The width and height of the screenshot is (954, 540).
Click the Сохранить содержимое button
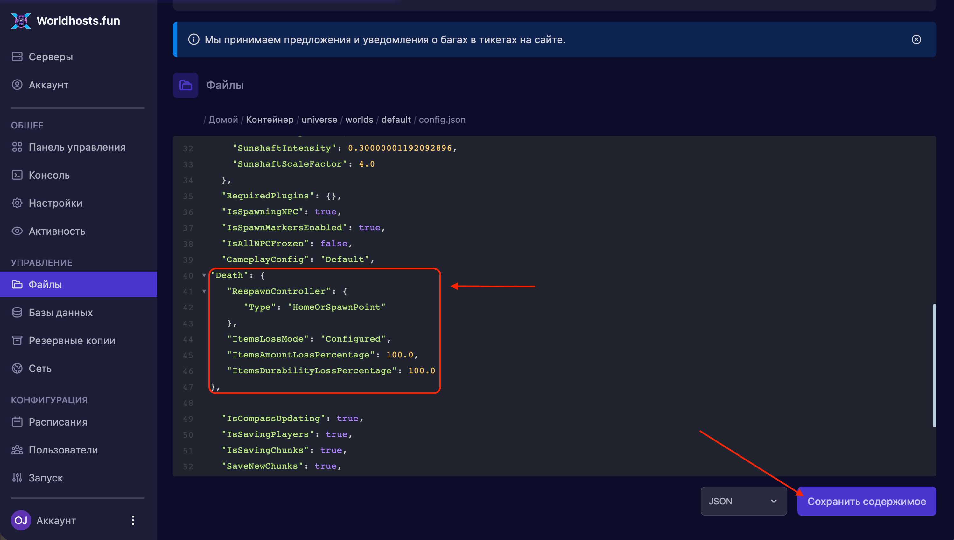click(866, 501)
